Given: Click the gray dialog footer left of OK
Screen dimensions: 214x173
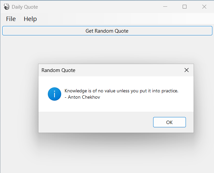Looking at the screenshot, I should (x=96, y=122).
